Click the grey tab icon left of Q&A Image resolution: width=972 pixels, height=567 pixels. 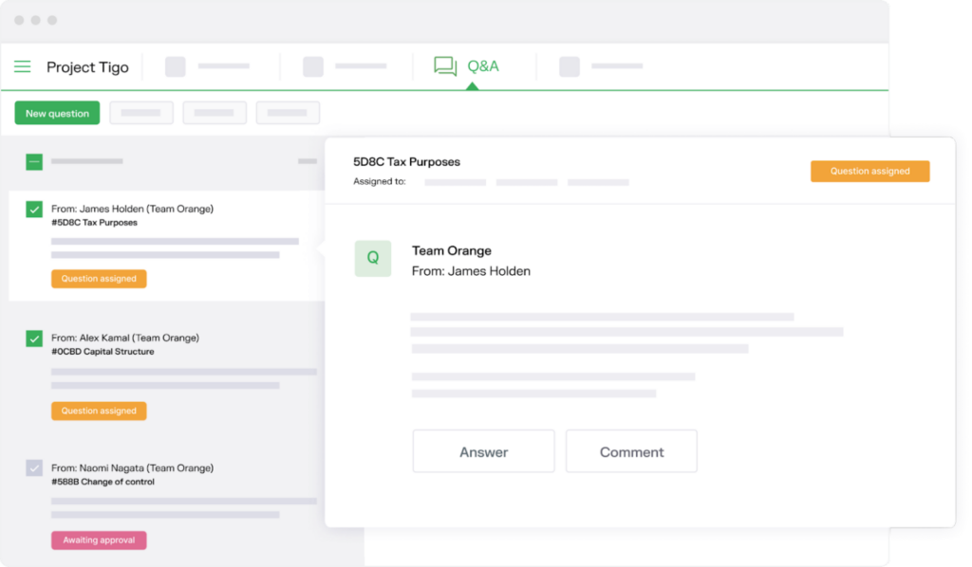click(313, 66)
